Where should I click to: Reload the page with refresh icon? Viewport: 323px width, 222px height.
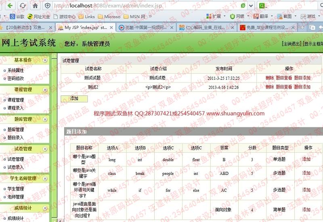23,6
